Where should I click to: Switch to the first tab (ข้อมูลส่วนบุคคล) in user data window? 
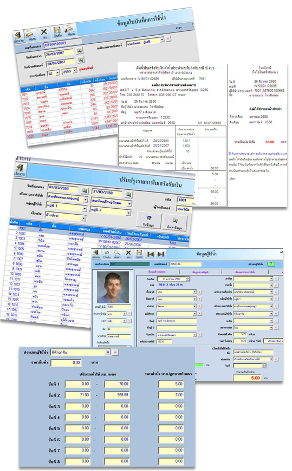[x=157, y=271]
